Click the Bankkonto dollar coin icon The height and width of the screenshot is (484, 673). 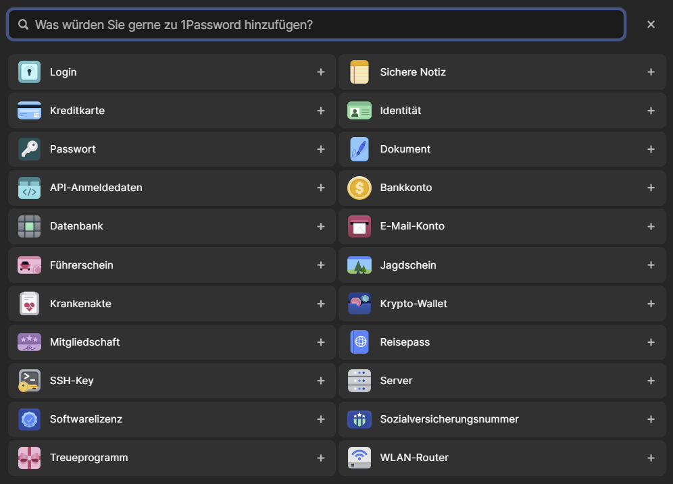point(359,188)
